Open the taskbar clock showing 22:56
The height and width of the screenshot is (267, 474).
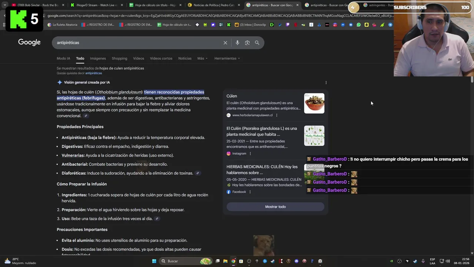461,261
